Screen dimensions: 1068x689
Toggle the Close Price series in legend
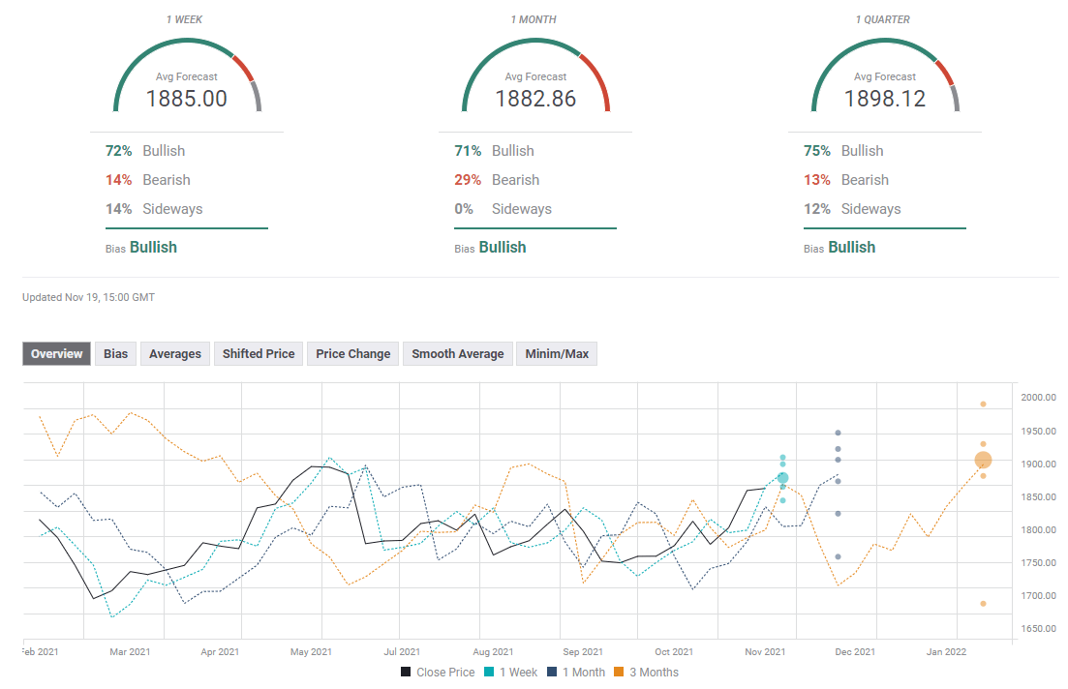(x=437, y=673)
